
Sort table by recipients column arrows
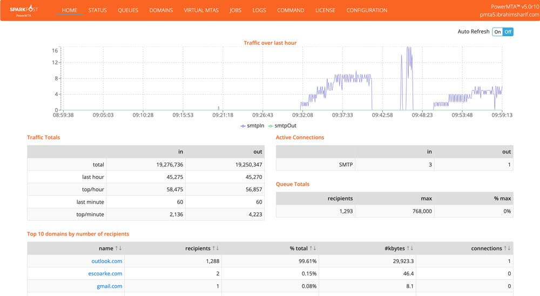pos(215,248)
